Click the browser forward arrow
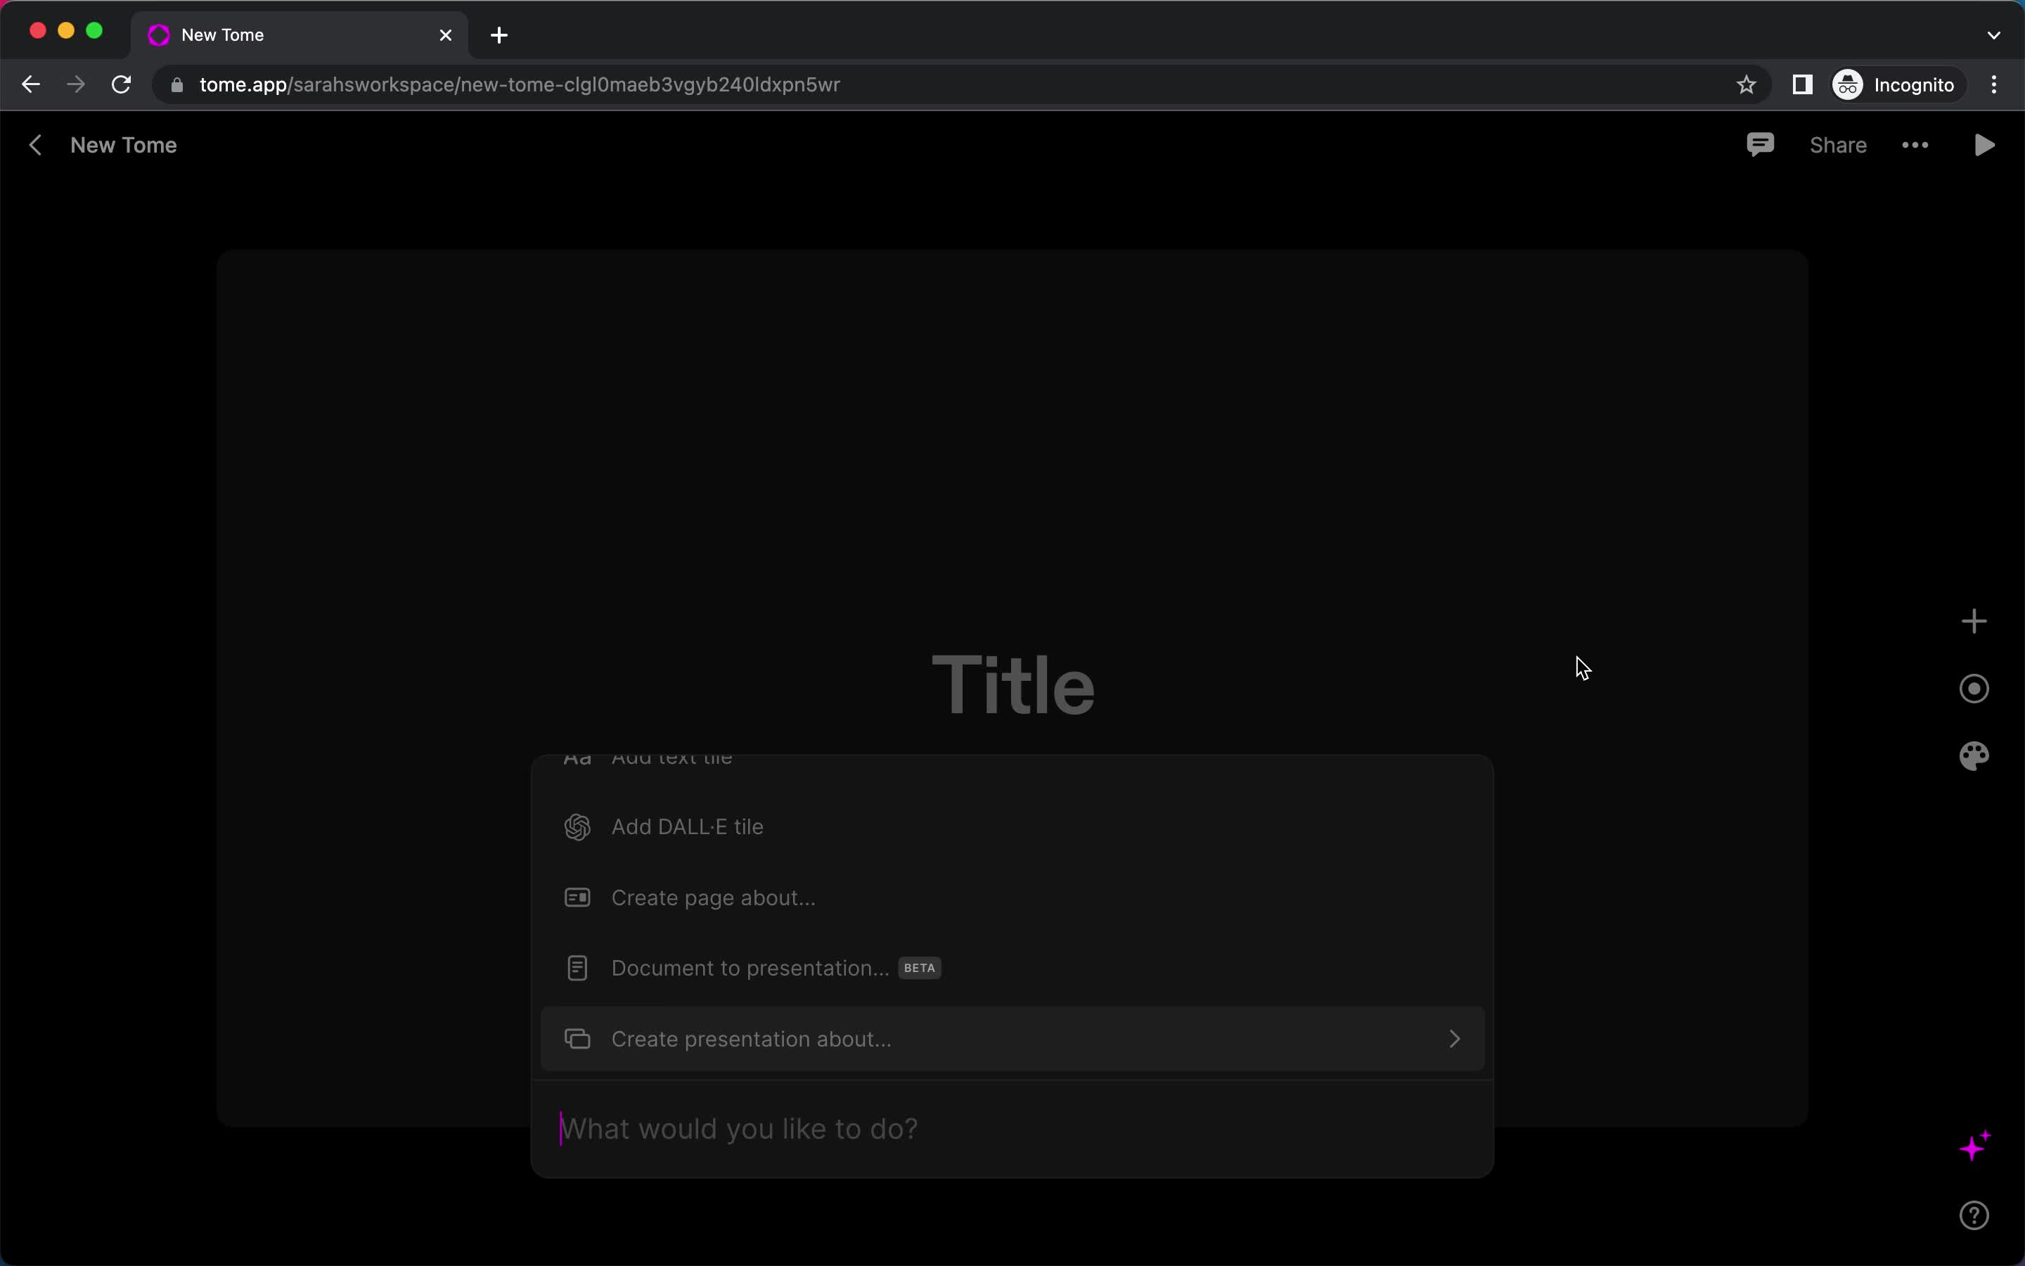The height and width of the screenshot is (1266, 2025). click(x=76, y=84)
